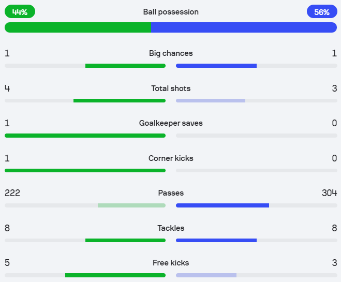Click the Free kicks label
341x282 pixels.
tap(171, 263)
